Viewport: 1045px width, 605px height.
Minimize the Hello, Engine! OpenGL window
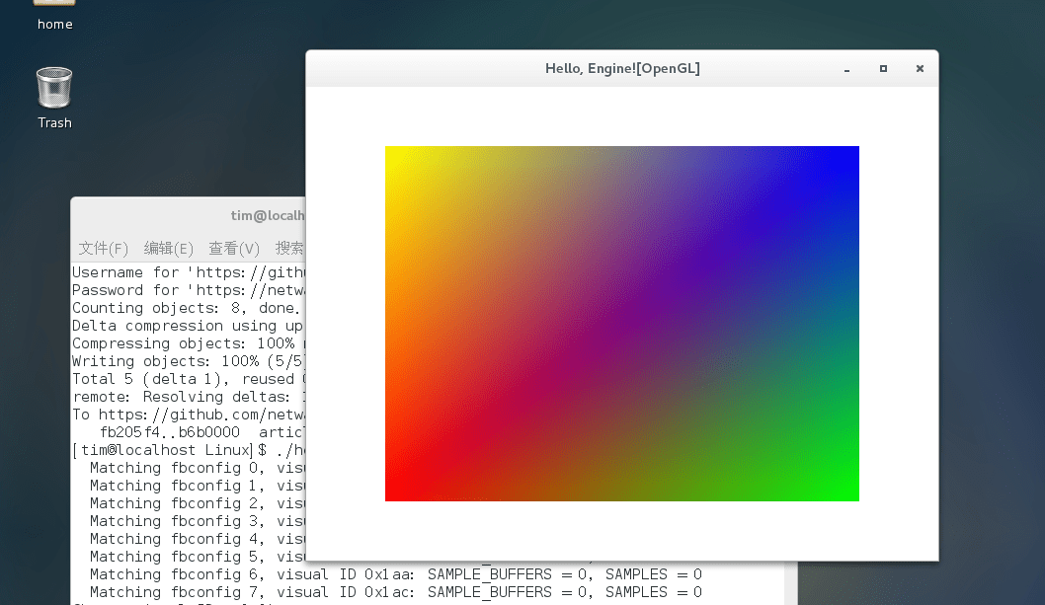tap(846, 69)
